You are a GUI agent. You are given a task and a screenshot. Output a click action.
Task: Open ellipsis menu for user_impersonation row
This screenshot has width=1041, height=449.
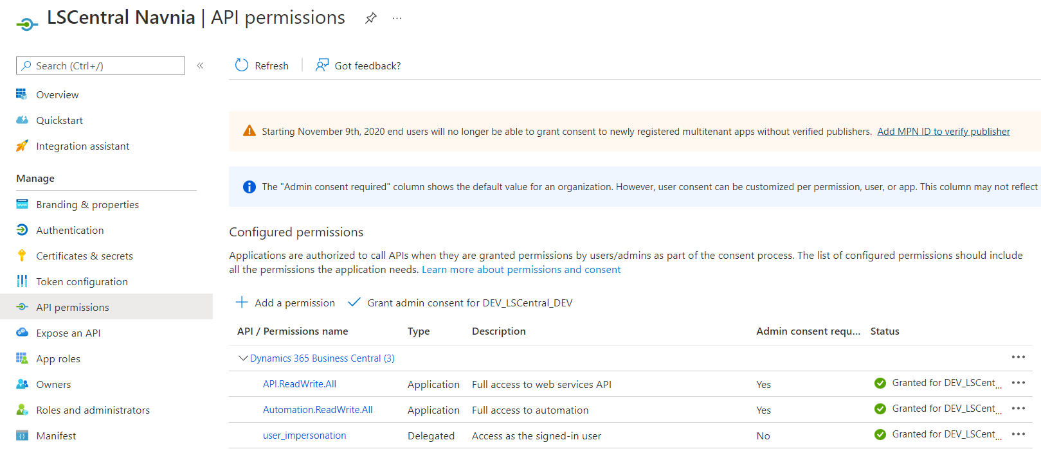pyautogui.click(x=1018, y=434)
